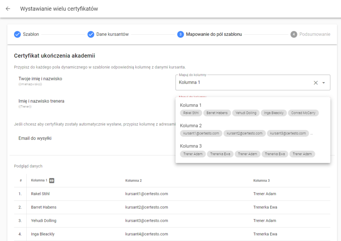This screenshot has height=241, width=341.
Task: Clear the Kolumna 1 mapping selection
Action: (316, 83)
